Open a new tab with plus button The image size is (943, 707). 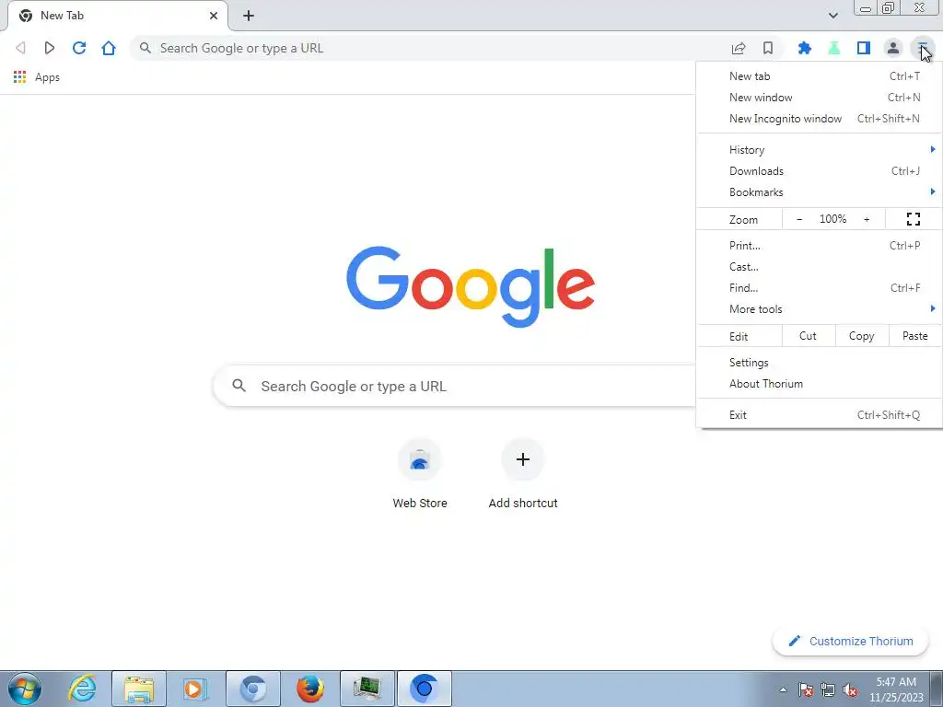coord(249,16)
